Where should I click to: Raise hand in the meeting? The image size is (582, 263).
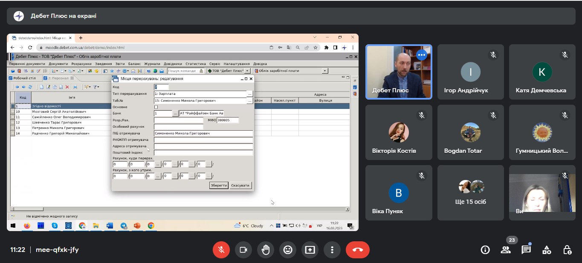click(x=266, y=250)
